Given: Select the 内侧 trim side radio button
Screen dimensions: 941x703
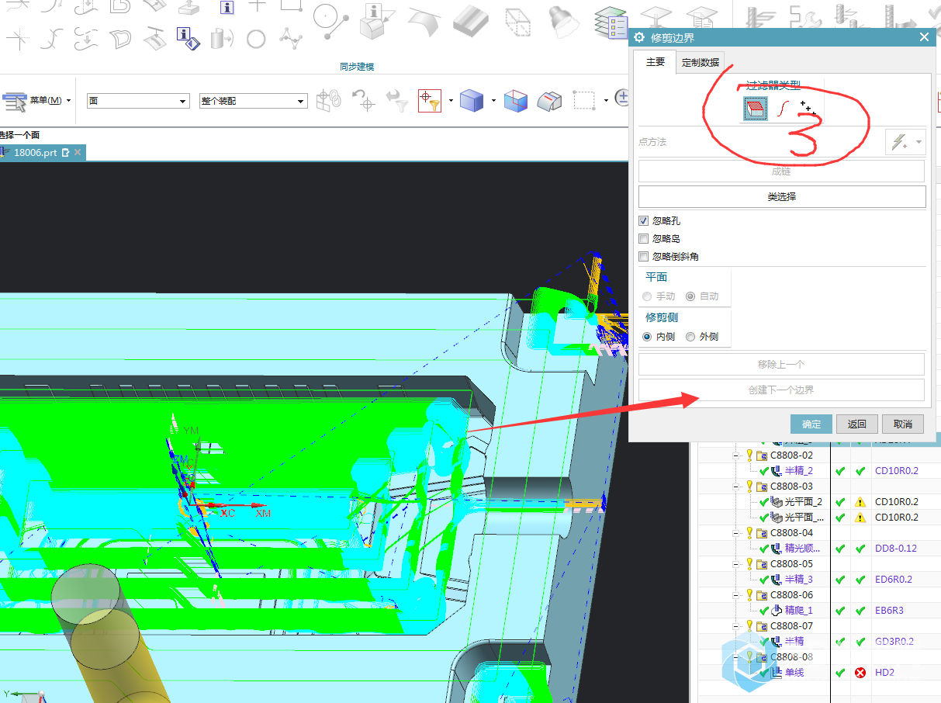Looking at the screenshot, I should point(647,337).
